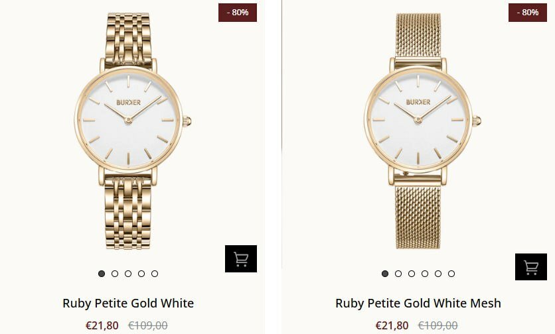Click the mesh-strap gold watch image

(x=422, y=131)
